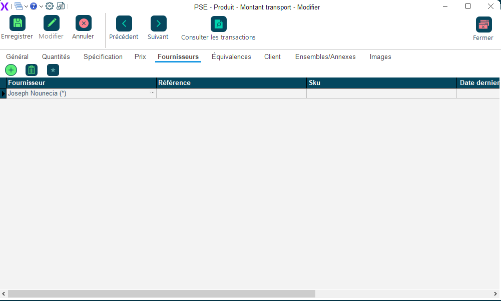This screenshot has width=501, height=301.
Task: Click the blue help question mark icon
Action: click(33, 6)
